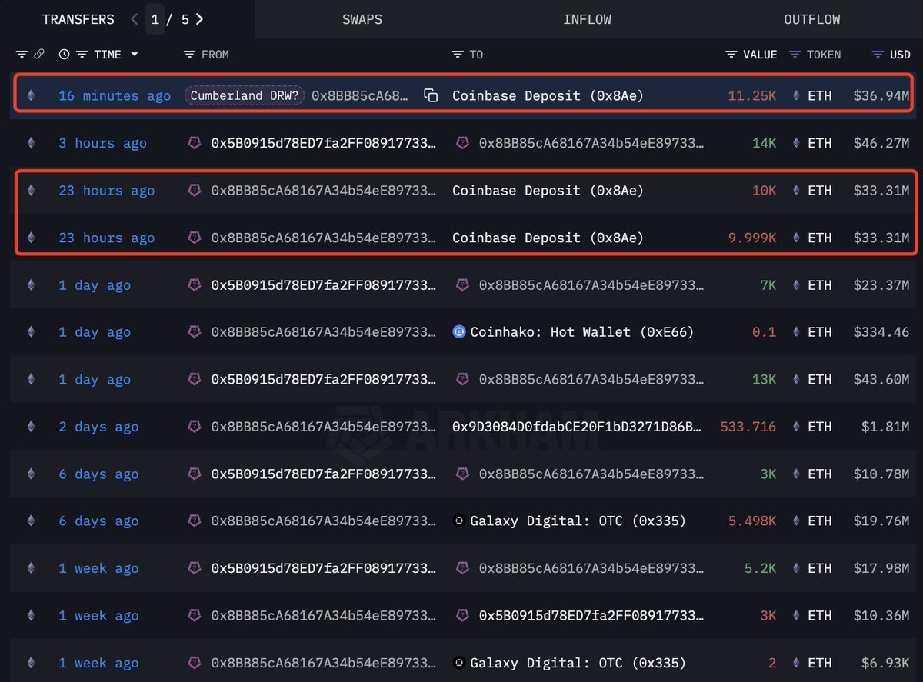Click the entity icon before sender 0x5B0915d in 3 hours ago row
923x682 pixels.
click(195, 143)
